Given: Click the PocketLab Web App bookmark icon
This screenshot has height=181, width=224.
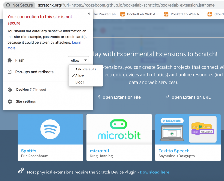Looking at the screenshot, I should tap(123, 14).
